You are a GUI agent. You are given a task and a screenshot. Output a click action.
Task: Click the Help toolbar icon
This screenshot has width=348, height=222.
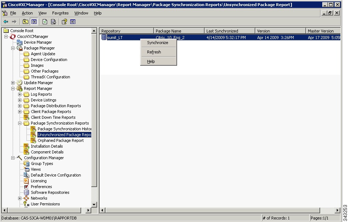tap(64, 22)
